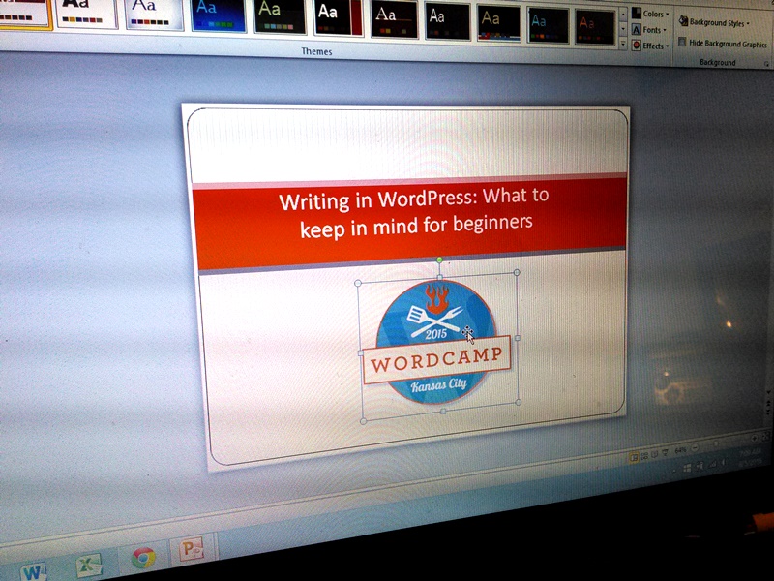Viewport: 774px width, 581px height.
Task: Click the Themes gallery row-down arrow
Action: pyautogui.click(x=623, y=30)
